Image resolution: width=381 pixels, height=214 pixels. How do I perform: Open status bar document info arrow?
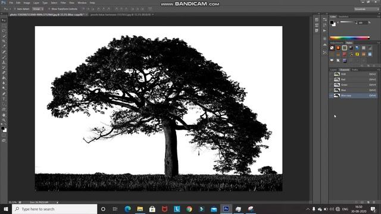[x=58, y=202]
